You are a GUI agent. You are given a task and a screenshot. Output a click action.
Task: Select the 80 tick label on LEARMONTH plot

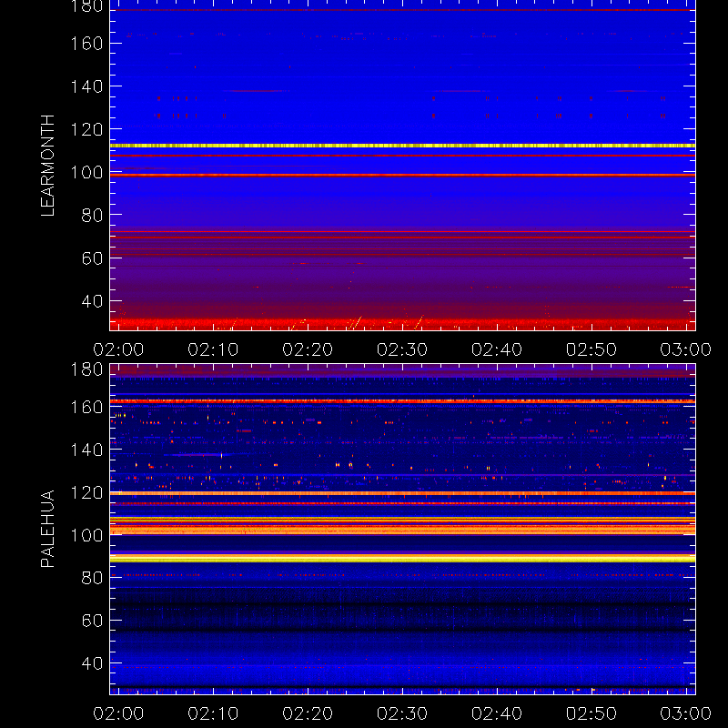click(92, 216)
